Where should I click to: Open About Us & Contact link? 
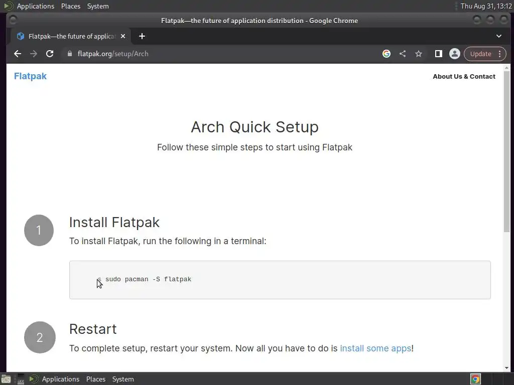point(464,76)
